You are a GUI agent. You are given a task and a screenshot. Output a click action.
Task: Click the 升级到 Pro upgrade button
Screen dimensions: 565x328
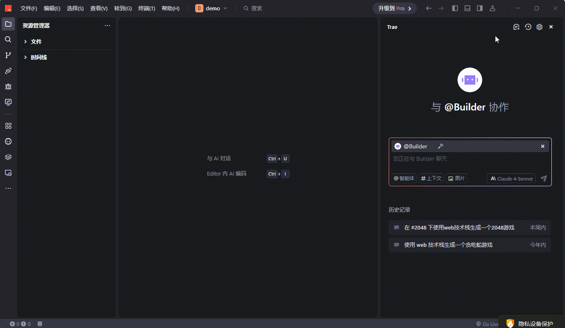click(395, 8)
